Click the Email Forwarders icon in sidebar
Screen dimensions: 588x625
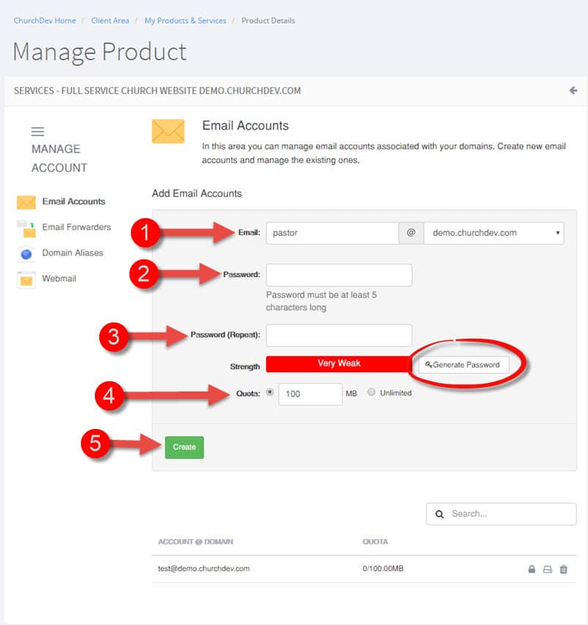click(26, 228)
